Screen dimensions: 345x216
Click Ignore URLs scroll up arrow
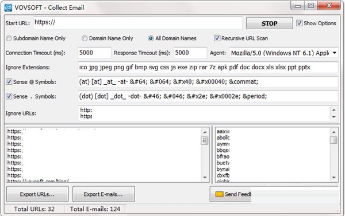coord(333,110)
